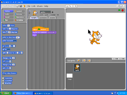Click the 'hide' block in script
Screen dimensions: 127x95
click(x=34, y=35)
